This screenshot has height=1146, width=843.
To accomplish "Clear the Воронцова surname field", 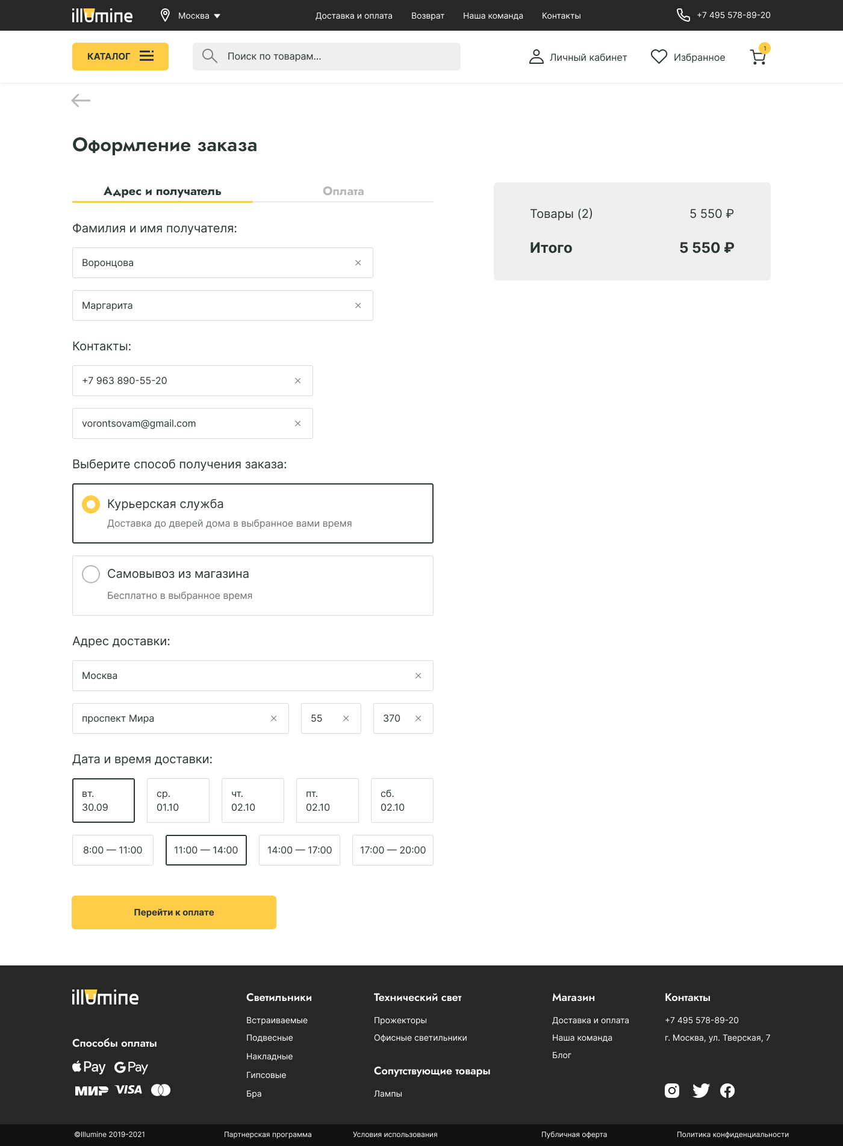I will point(358,263).
